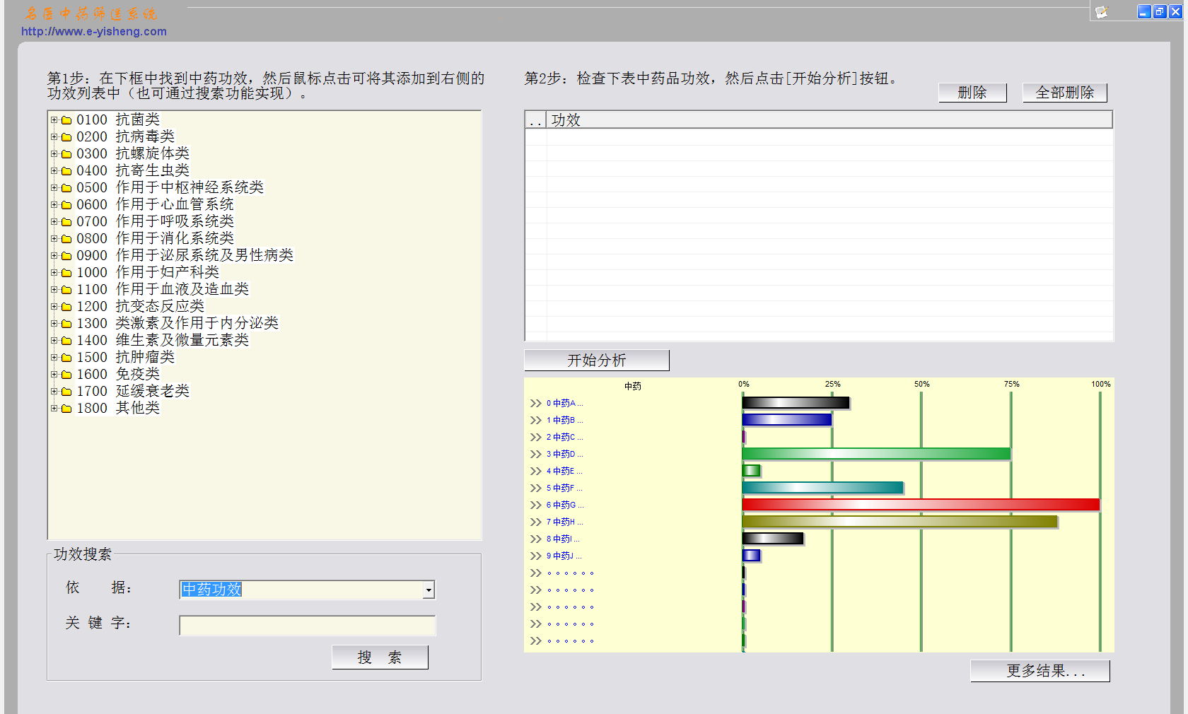
Task: Click folder icon of 1400 维生素及微量元素类
Action: pyautogui.click(x=66, y=341)
